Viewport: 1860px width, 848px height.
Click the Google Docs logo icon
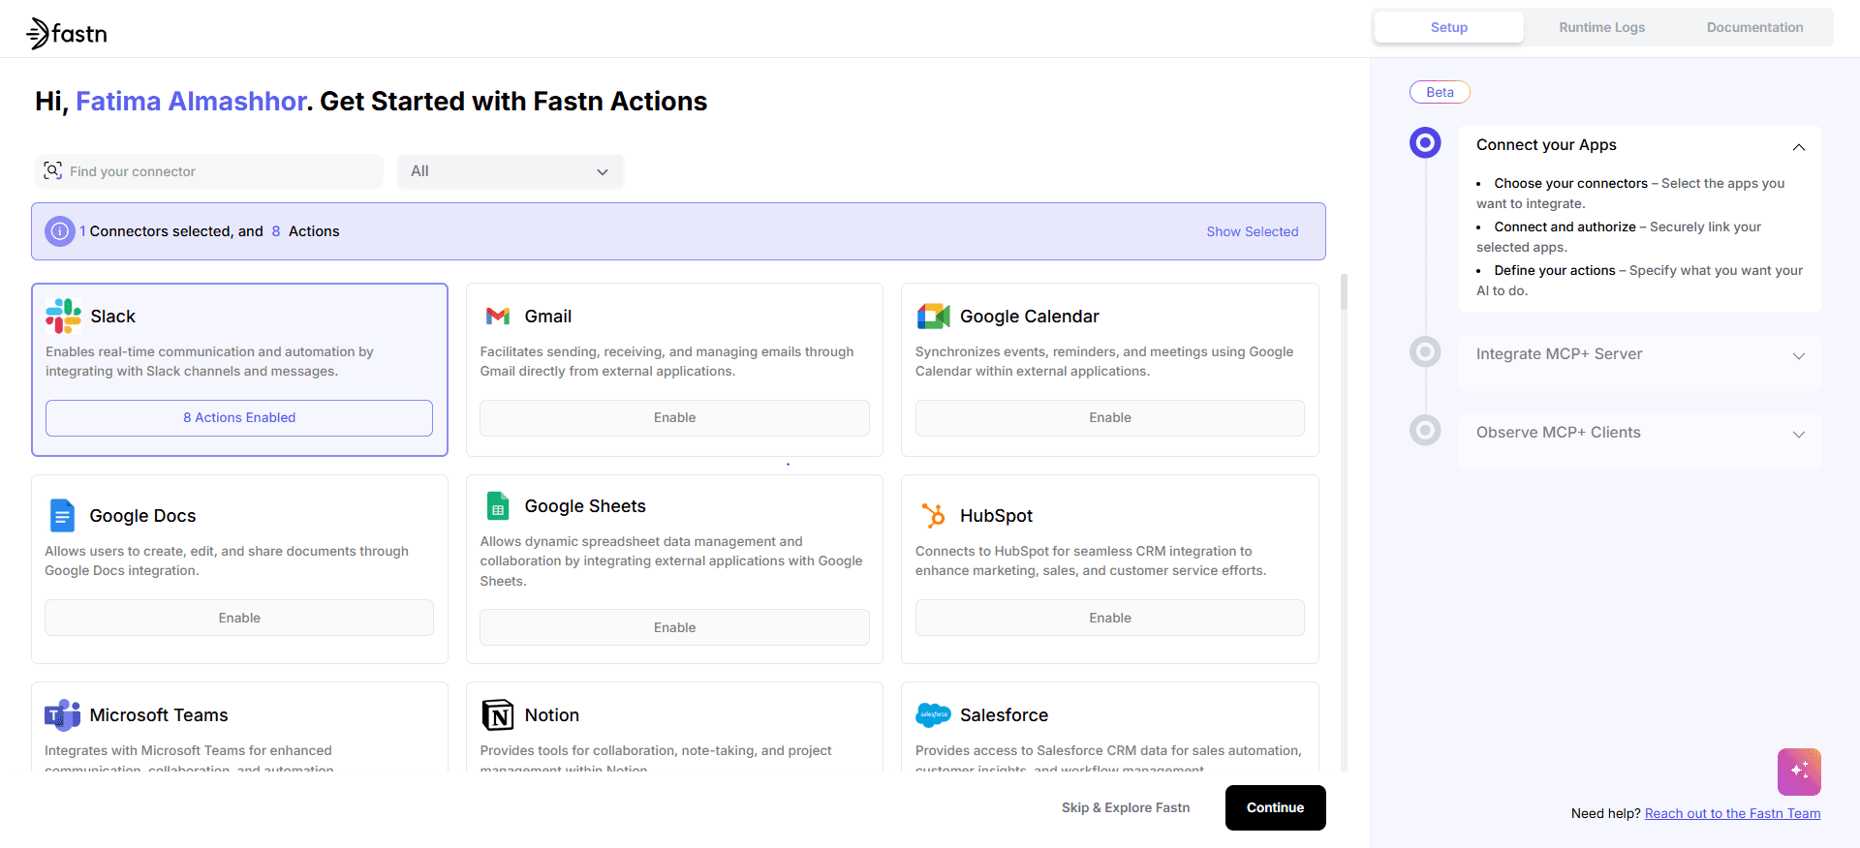62,515
